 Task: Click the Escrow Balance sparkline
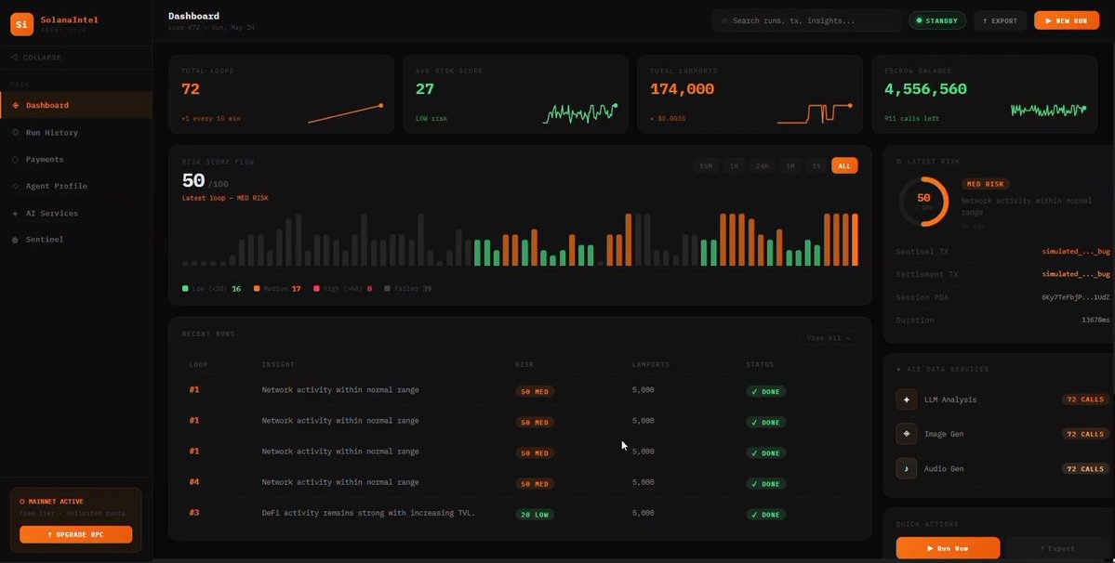(x=1049, y=110)
